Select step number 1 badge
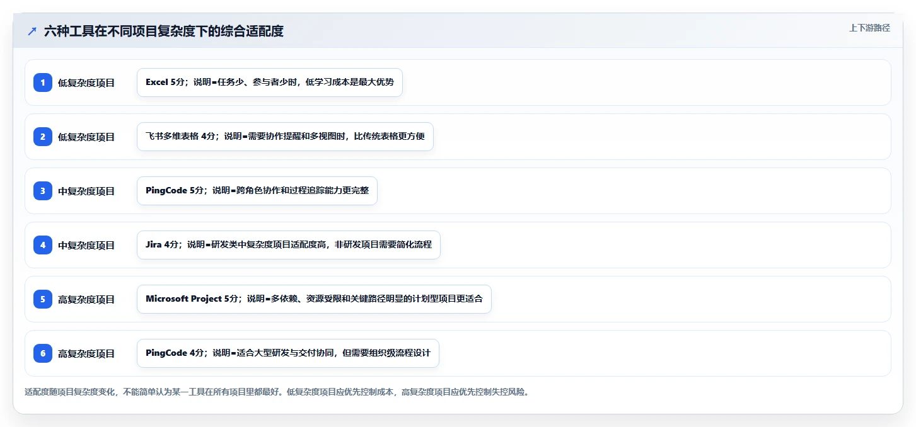This screenshot has width=916, height=427. 43,83
